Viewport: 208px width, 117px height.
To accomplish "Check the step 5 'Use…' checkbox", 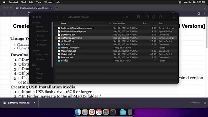I will click(x=20, y=78).
